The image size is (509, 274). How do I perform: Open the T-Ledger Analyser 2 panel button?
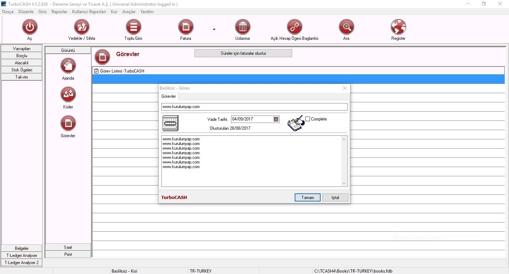[22, 263]
